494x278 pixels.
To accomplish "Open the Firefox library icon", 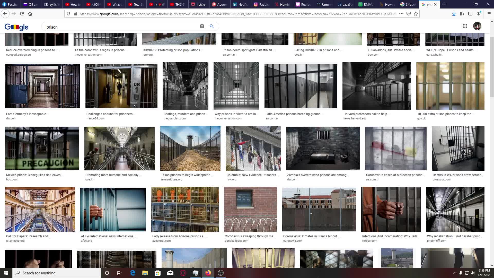I will [x=462, y=14].
